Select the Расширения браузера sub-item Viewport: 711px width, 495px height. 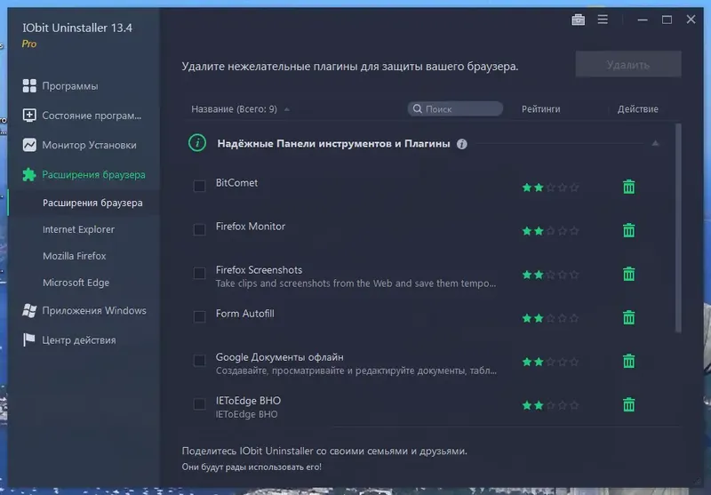click(92, 203)
